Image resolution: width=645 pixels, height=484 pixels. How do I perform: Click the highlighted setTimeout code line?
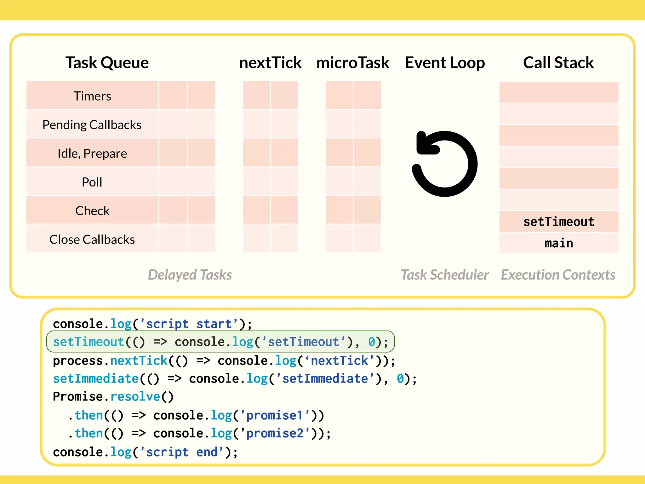pyautogui.click(x=220, y=342)
